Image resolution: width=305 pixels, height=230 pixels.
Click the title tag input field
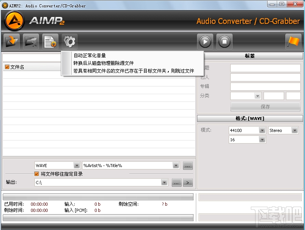(265, 68)
